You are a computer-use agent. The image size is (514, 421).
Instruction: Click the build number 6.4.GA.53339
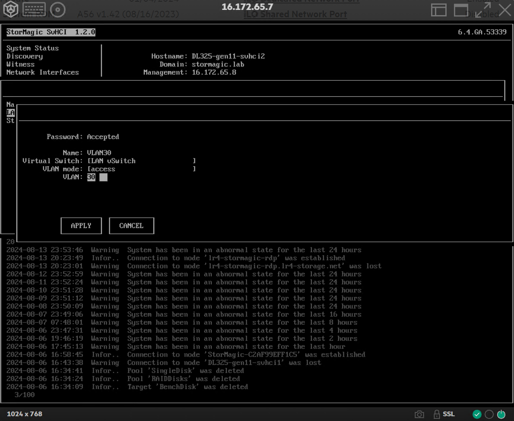point(482,32)
